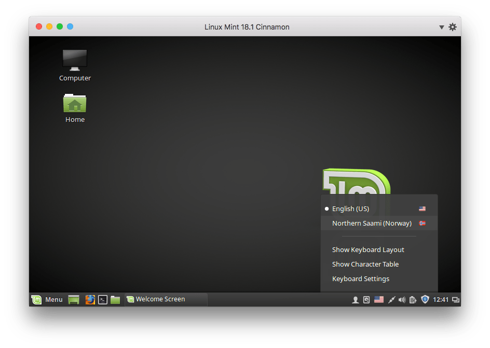The image size is (490, 348).
Task: Open the Update Manager shield icon
Action: (x=425, y=299)
